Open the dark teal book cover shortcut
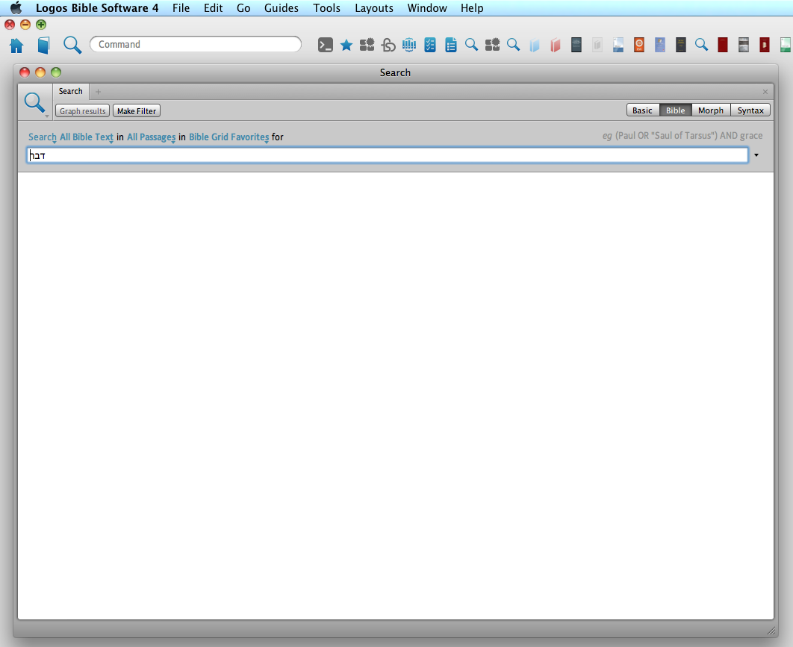Image resolution: width=793 pixels, height=647 pixels. [x=576, y=45]
